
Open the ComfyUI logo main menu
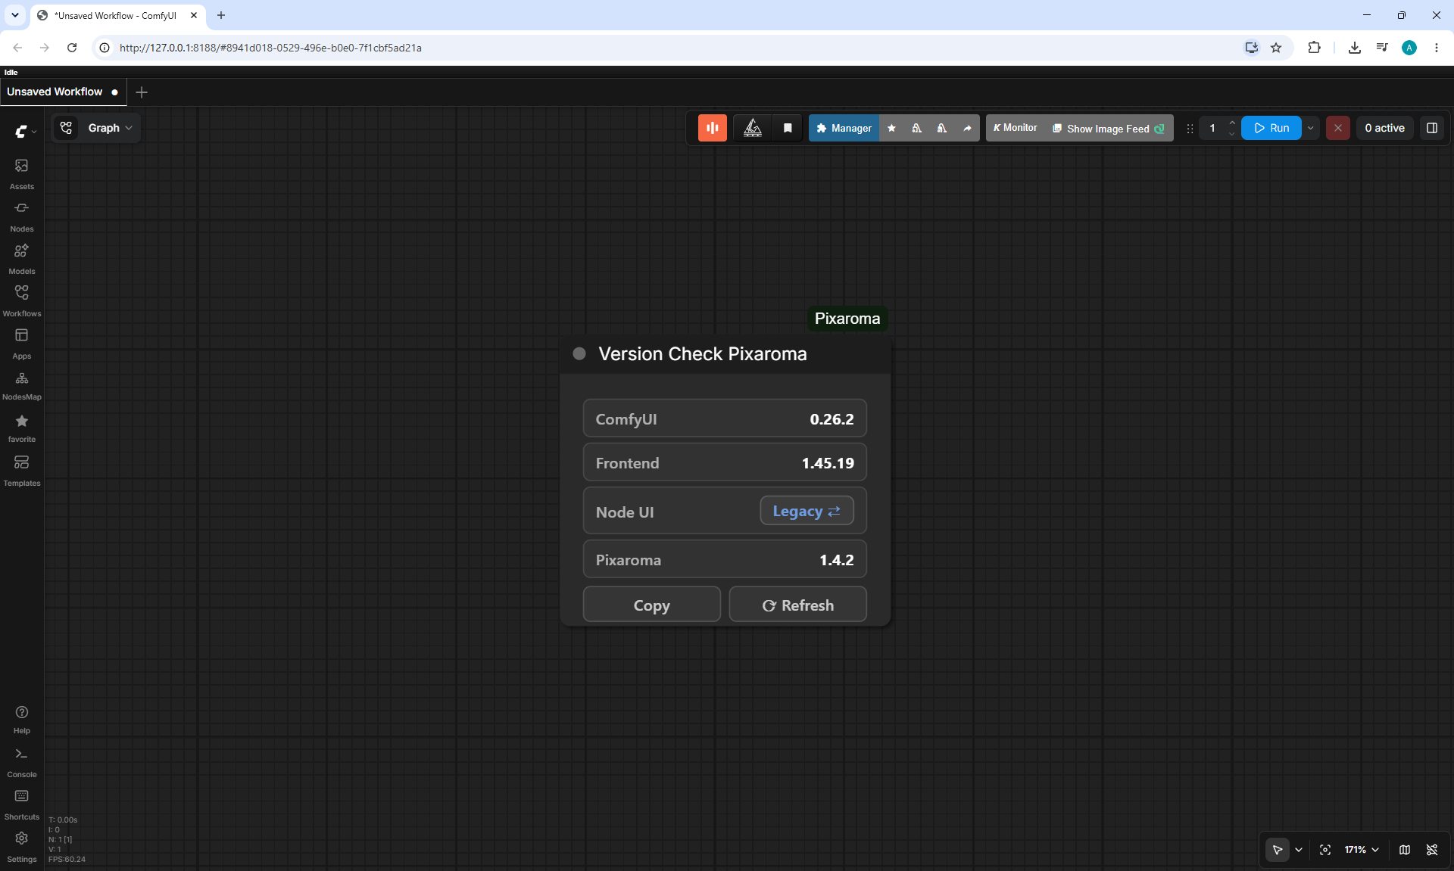click(x=25, y=131)
